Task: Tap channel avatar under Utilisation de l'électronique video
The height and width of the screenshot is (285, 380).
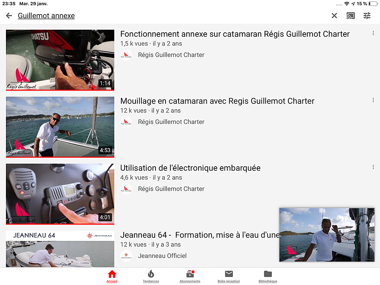Action: (x=126, y=189)
